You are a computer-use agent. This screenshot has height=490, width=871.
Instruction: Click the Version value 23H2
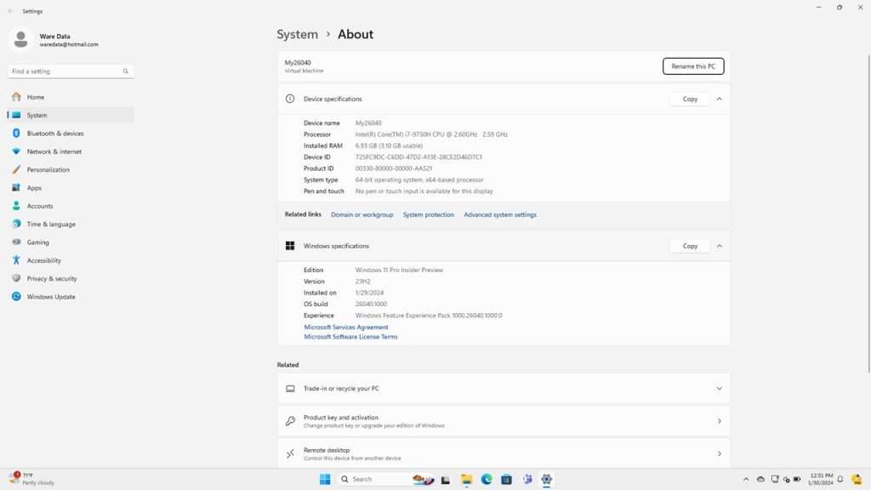(x=362, y=282)
